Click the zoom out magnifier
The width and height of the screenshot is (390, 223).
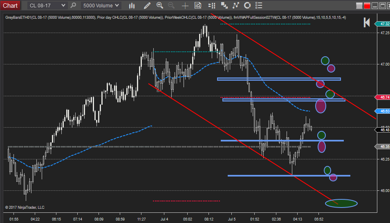click(171, 5)
